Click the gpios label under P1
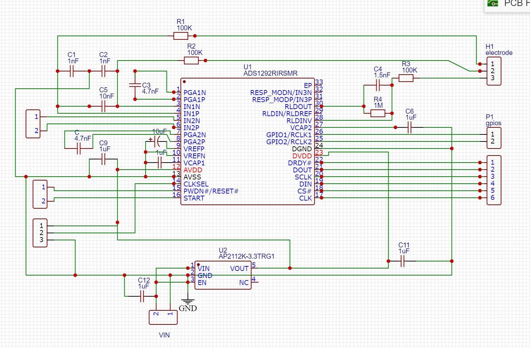Screen dimensions: 530x348 (493, 123)
